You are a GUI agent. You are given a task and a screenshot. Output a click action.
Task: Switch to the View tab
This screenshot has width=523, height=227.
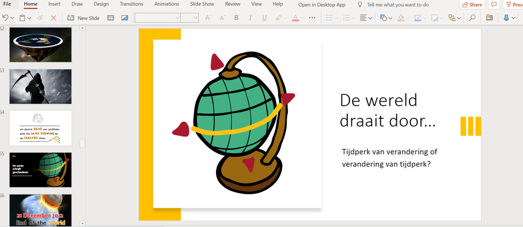pyautogui.click(x=256, y=5)
